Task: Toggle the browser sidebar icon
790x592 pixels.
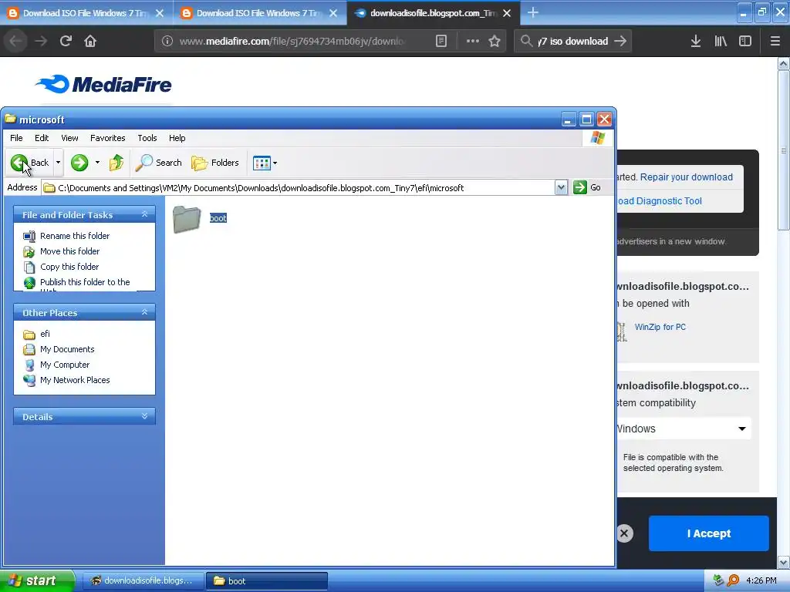Action: point(745,41)
